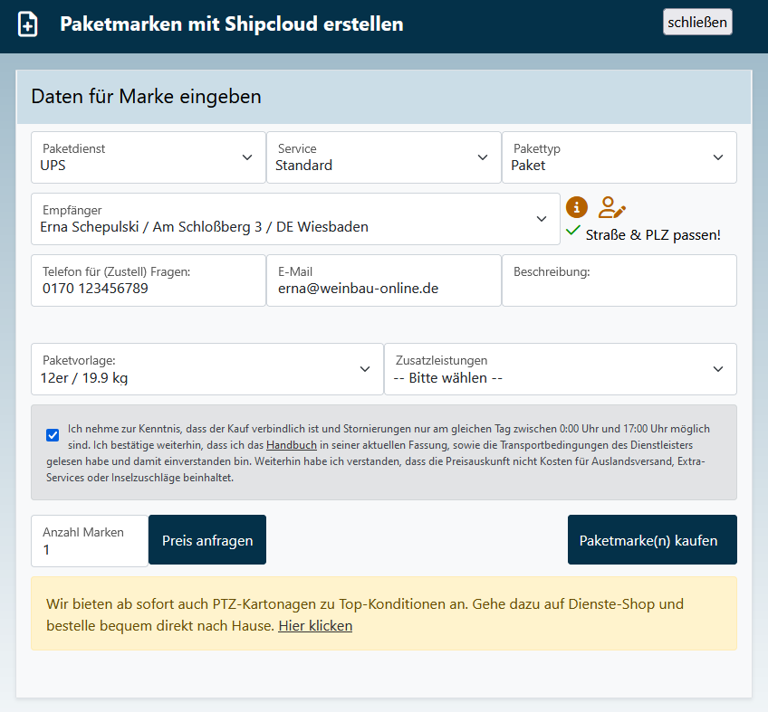Click the edit recipient person icon
This screenshot has height=712, width=768.
(611, 207)
